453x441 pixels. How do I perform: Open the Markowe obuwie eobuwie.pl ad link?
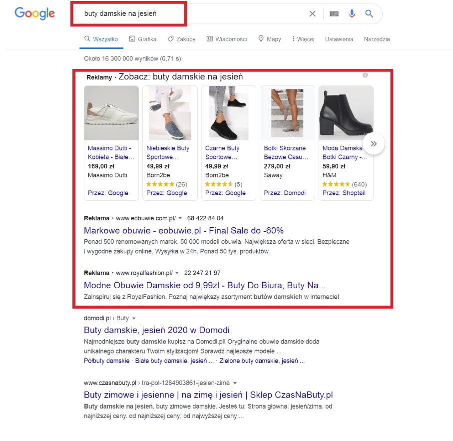[183, 231]
